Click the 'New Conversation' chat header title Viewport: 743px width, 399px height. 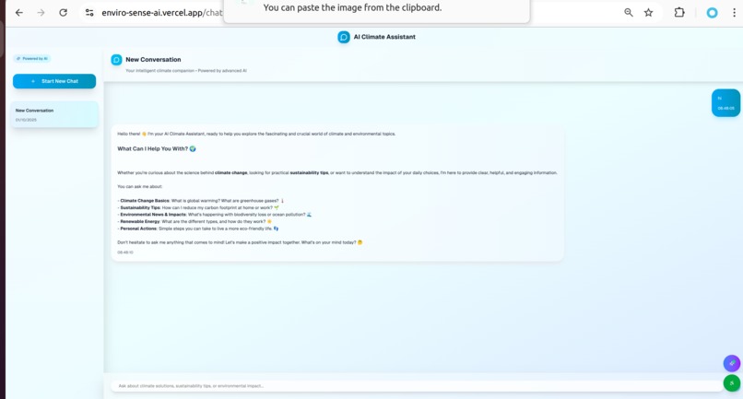coord(153,60)
